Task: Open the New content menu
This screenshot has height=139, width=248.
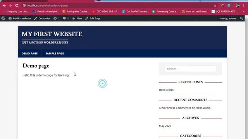Action: point(77,19)
